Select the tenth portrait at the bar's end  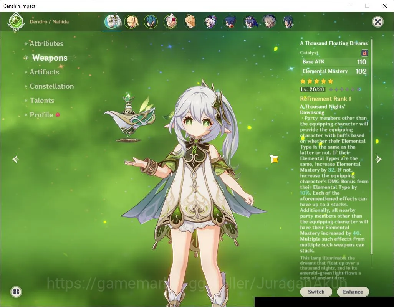tap(288, 21)
